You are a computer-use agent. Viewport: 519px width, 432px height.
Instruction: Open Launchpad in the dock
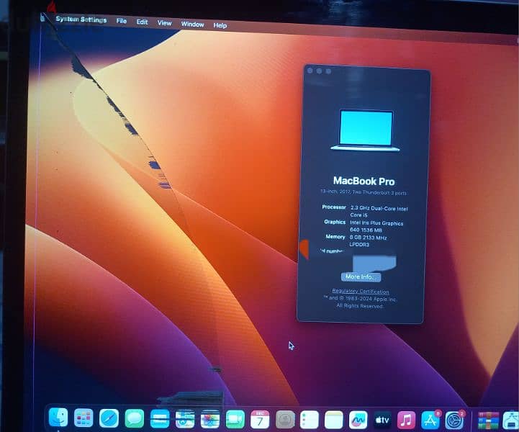pyautogui.click(x=84, y=418)
